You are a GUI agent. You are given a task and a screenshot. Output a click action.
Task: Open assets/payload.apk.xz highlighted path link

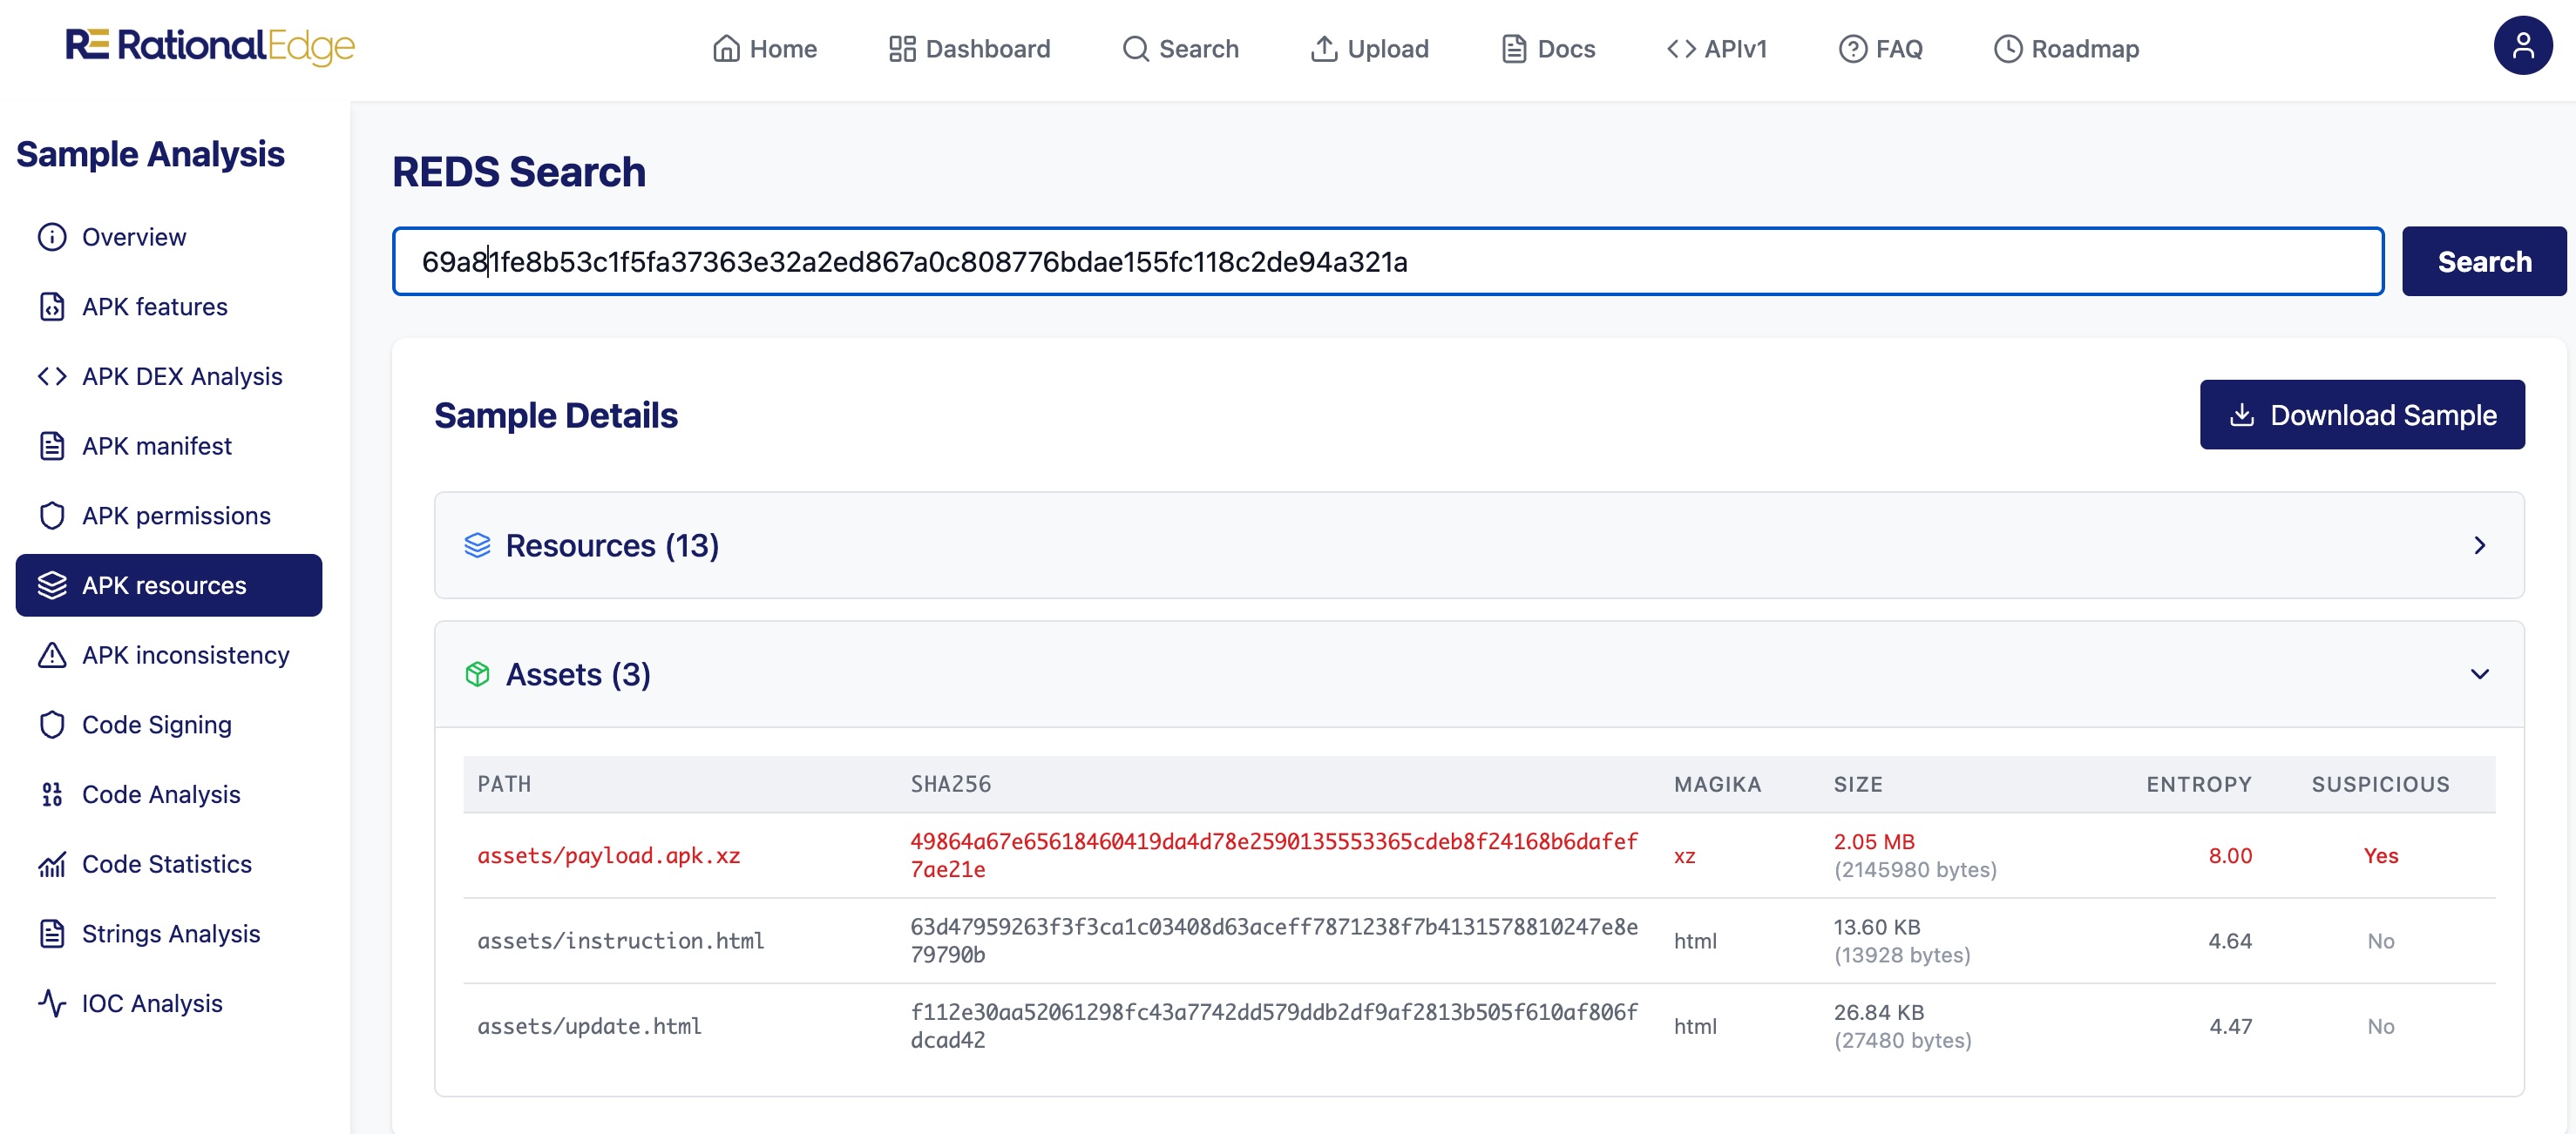608,855
